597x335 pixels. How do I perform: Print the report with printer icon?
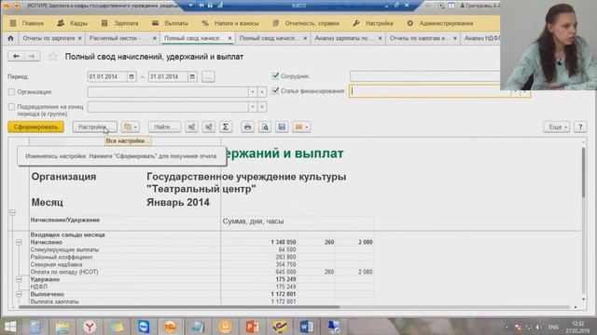[247, 127]
